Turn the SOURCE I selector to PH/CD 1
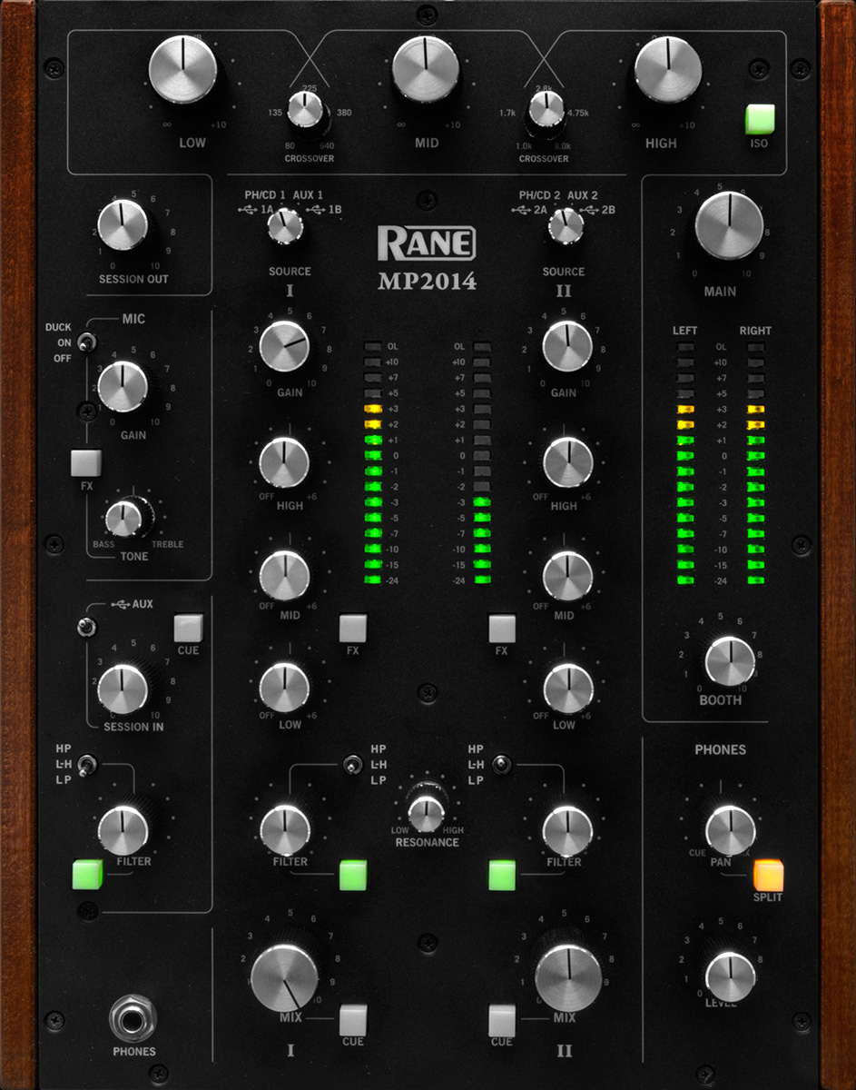Screen dimensions: 856x1090 (284, 225)
